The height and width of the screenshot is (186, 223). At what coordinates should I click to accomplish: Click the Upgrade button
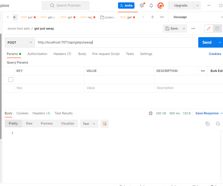(181, 5)
